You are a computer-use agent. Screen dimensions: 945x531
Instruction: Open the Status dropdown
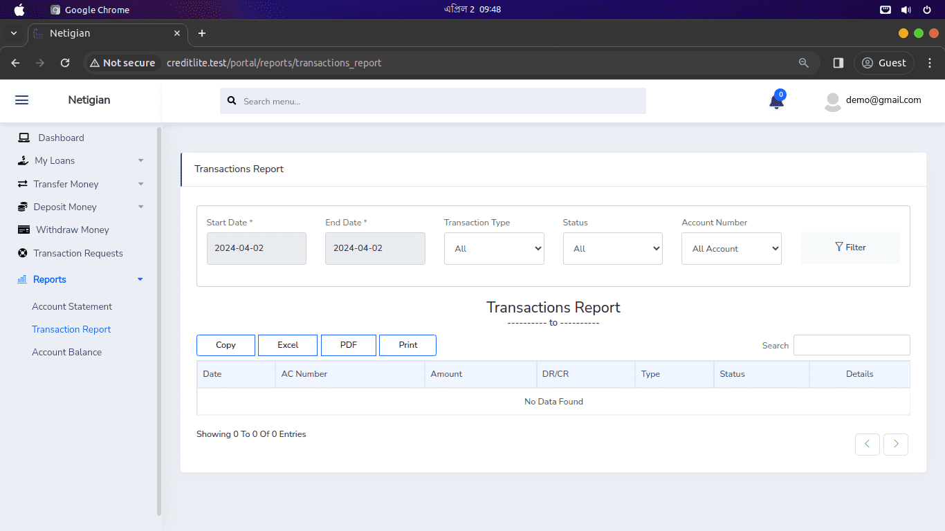click(x=613, y=248)
